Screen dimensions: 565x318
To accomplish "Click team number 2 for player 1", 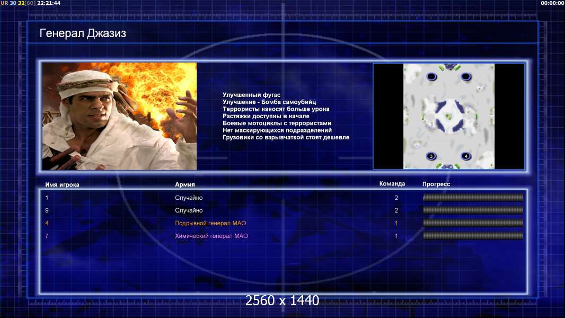I will tap(396, 198).
